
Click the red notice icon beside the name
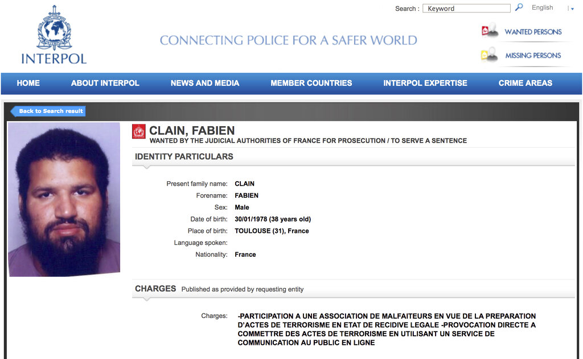tap(139, 132)
